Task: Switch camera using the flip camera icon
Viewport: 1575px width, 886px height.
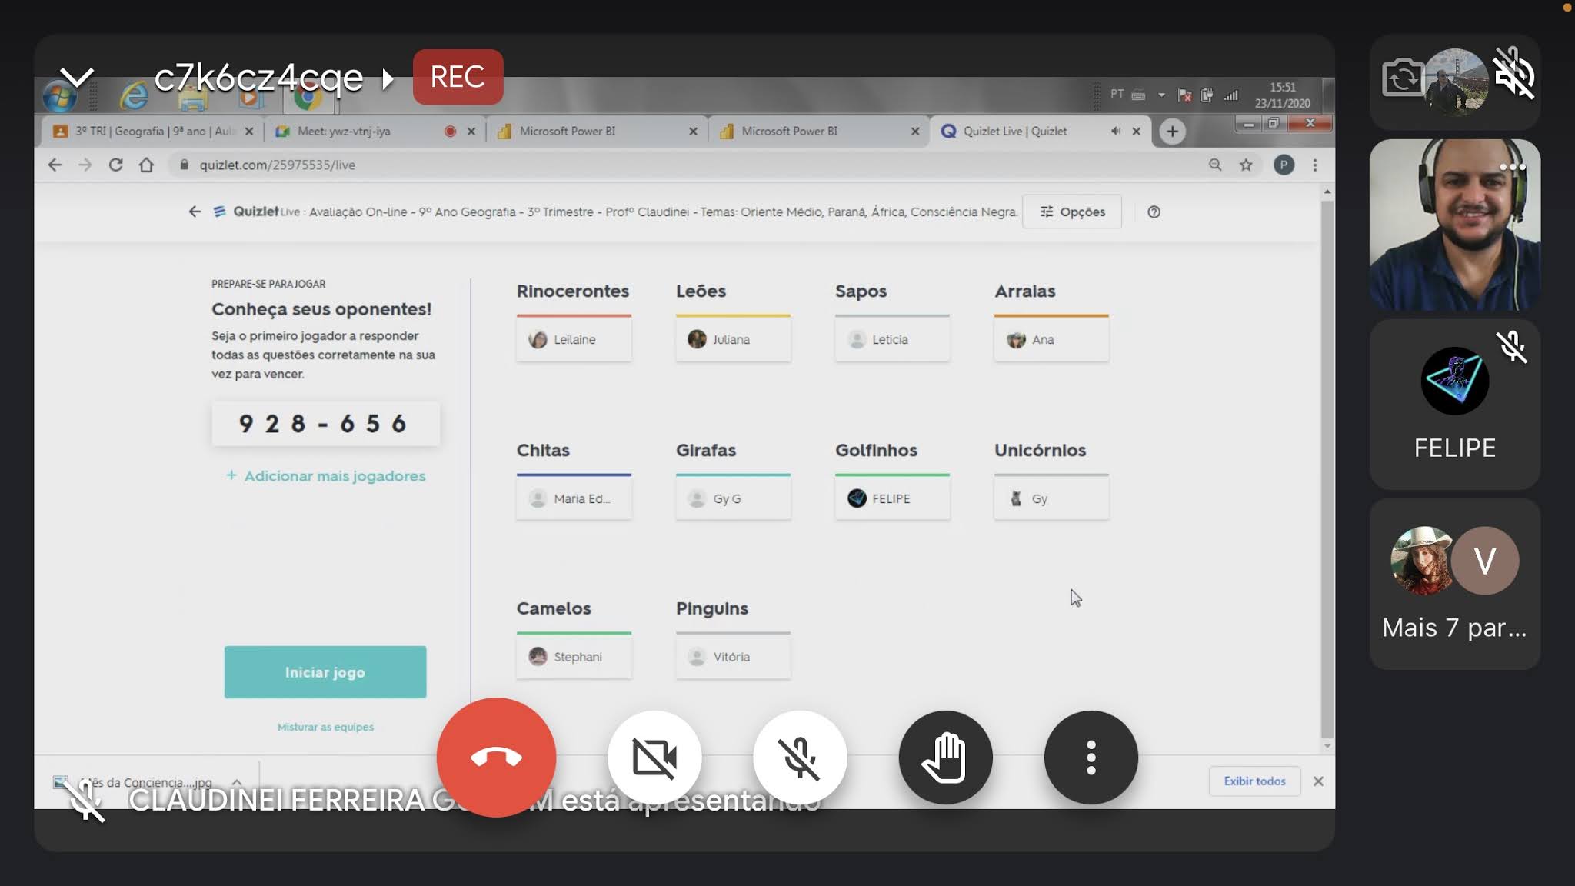Action: point(1403,78)
